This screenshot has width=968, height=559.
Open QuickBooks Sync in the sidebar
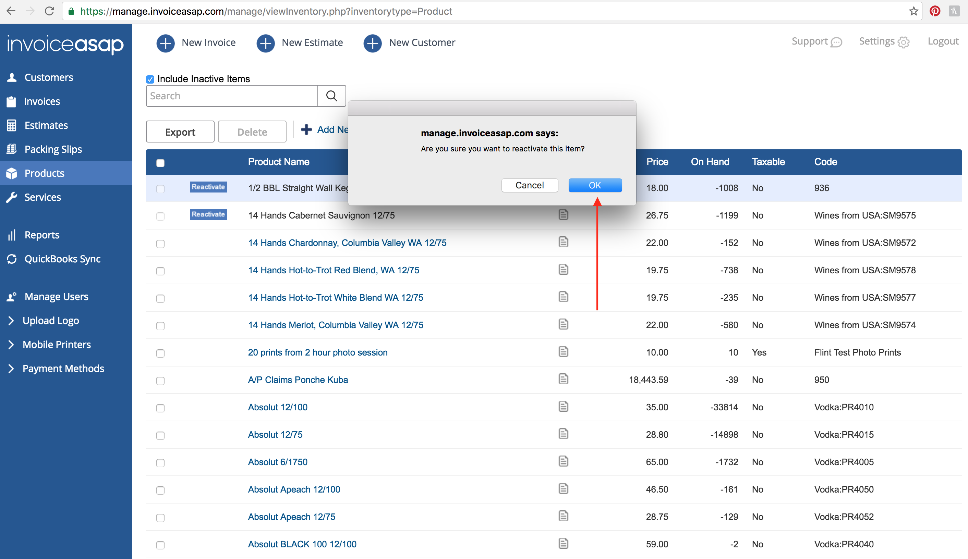tap(62, 259)
